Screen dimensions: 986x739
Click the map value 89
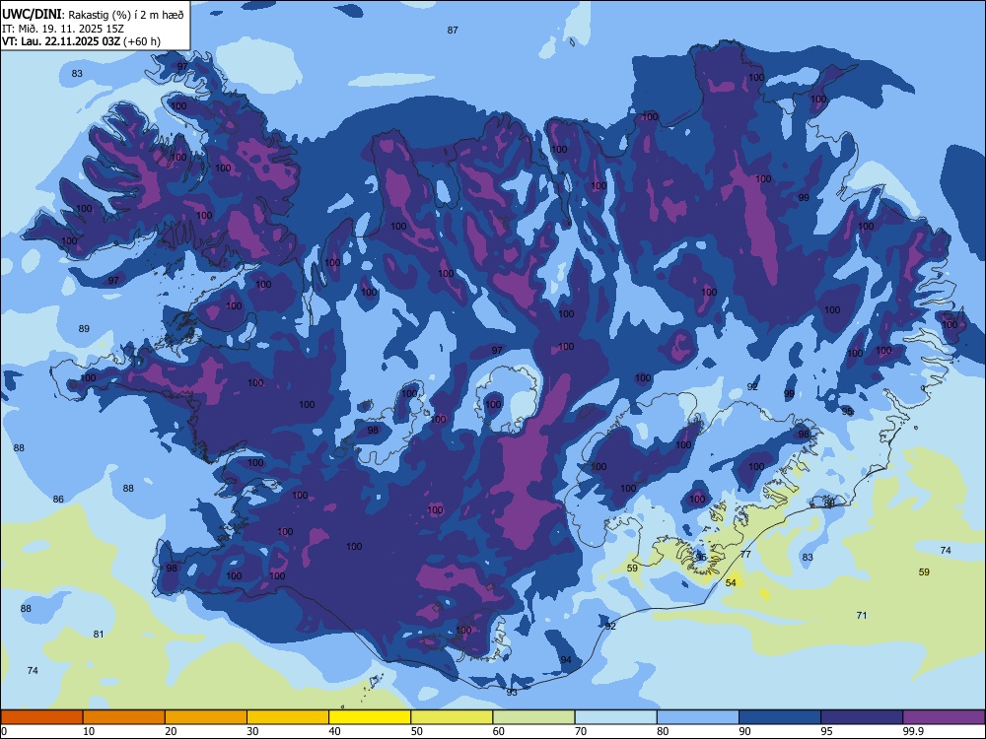click(x=84, y=328)
